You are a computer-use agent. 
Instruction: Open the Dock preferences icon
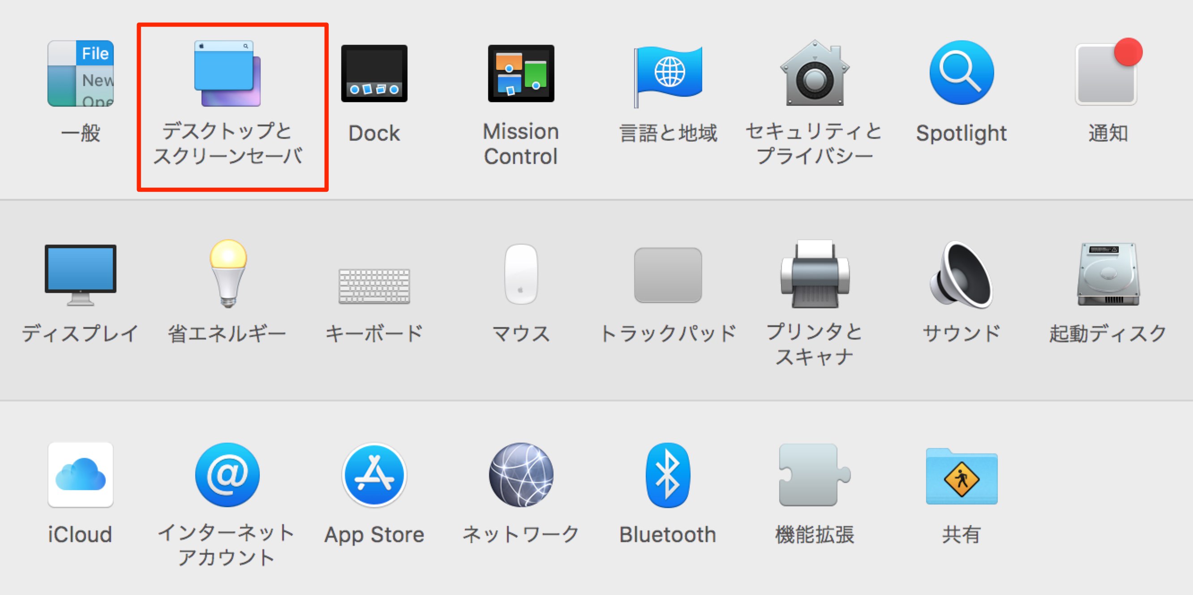[x=374, y=73]
